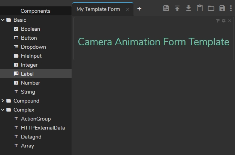
Task: Collapse the Basic components folder
Action: click(x=3, y=20)
